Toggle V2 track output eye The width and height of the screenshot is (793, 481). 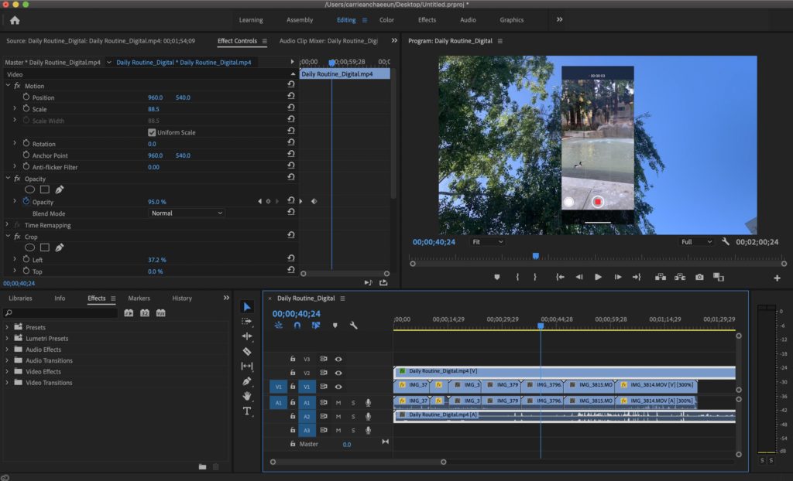(x=338, y=373)
